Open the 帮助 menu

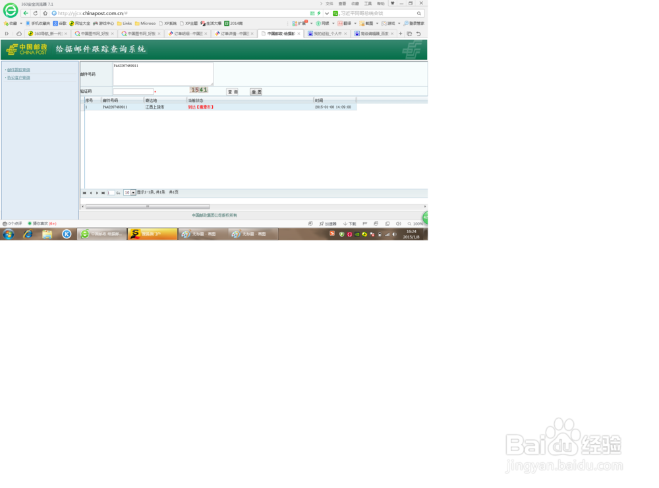pos(381,4)
